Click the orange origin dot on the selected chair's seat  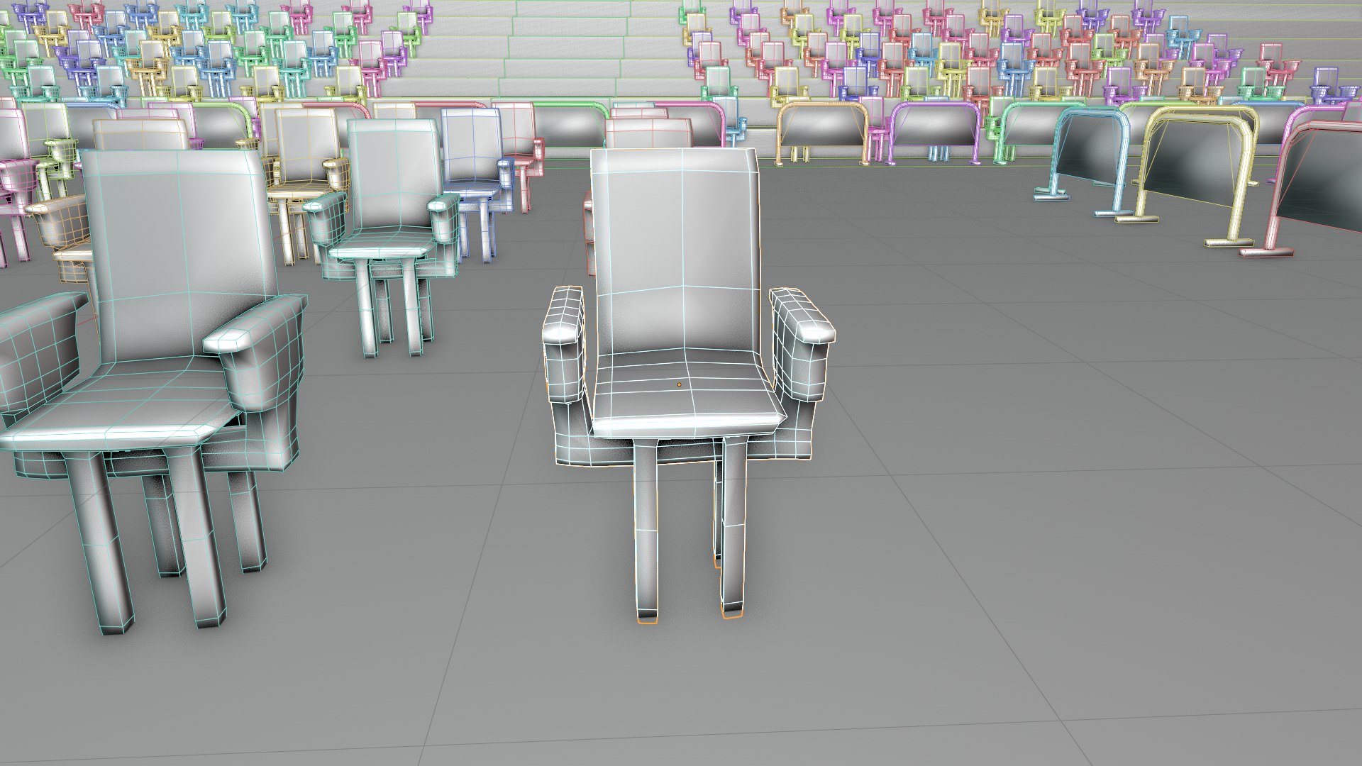point(679,384)
